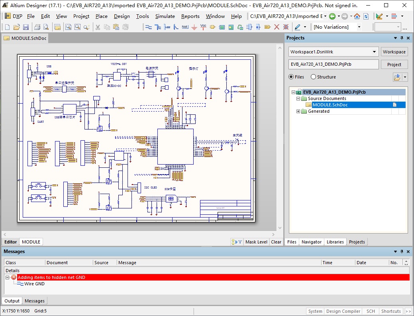Open the File menu
This screenshot has width=414, height=316.
(x=31, y=16)
